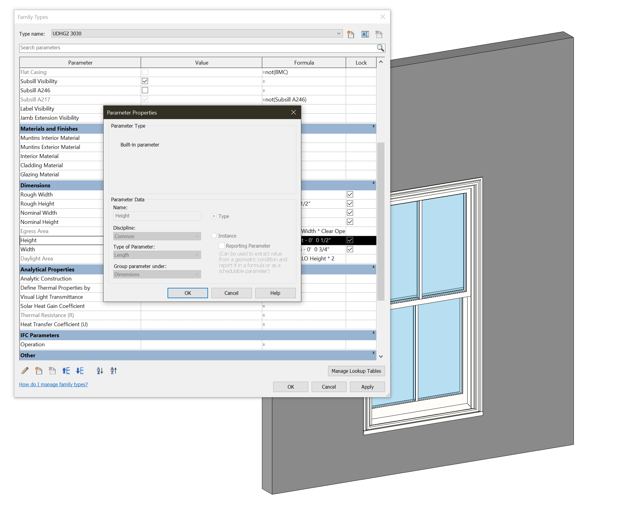Delete the UDHG2 3030 type icon

click(x=379, y=34)
